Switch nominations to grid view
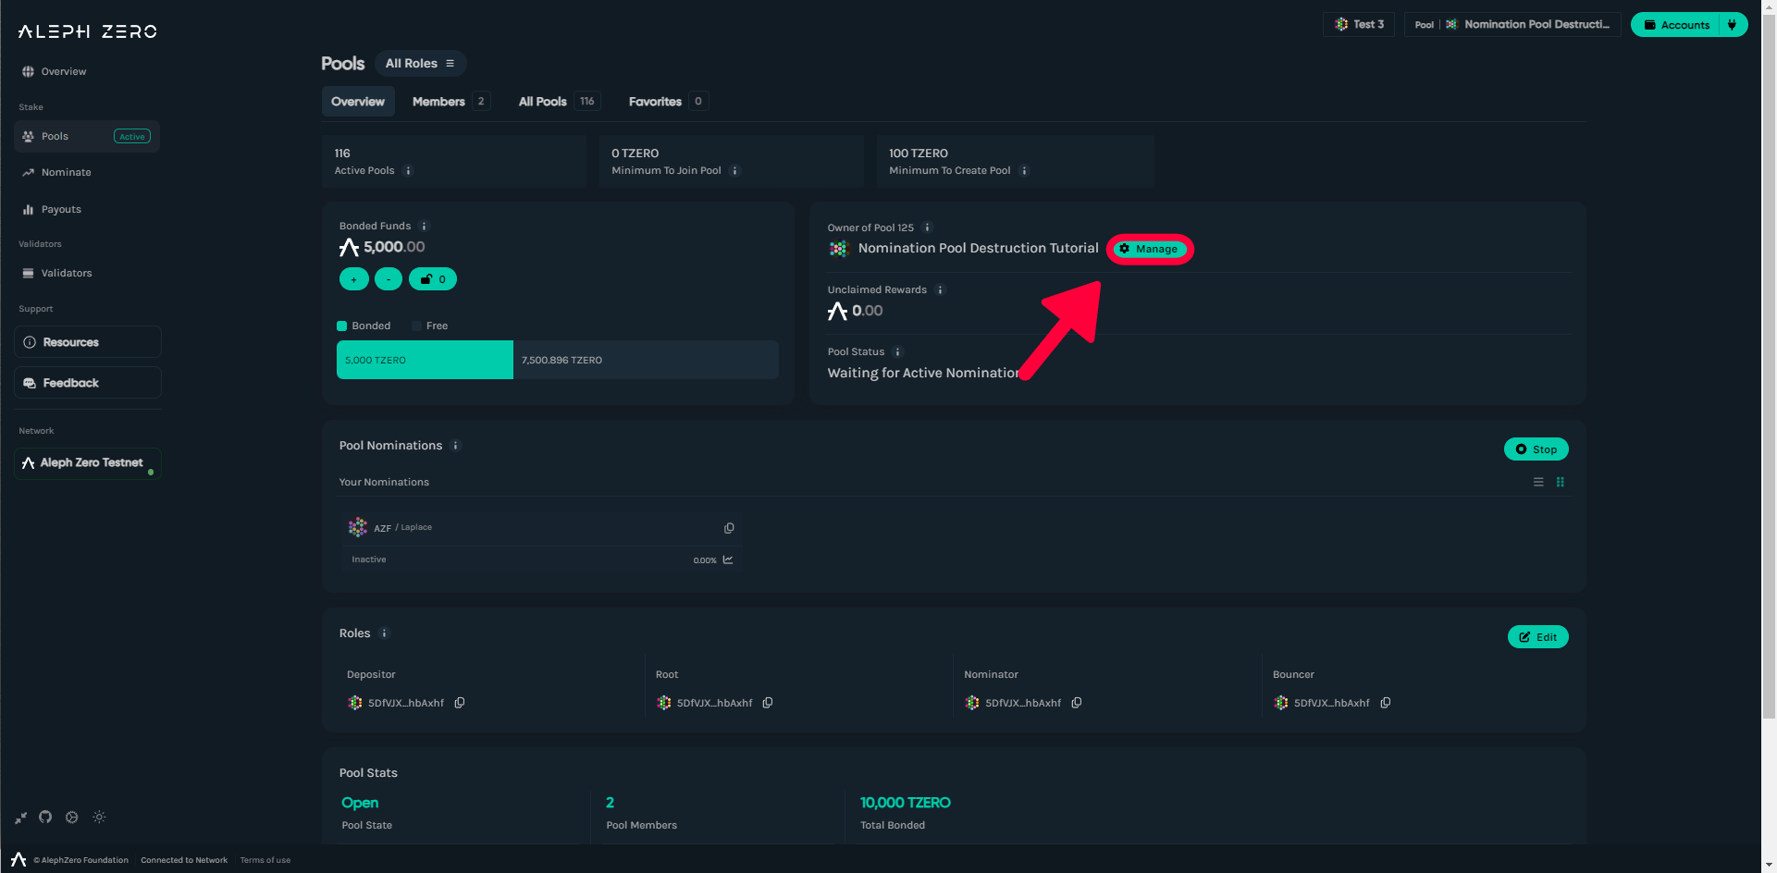This screenshot has width=1777, height=873. (1561, 482)
